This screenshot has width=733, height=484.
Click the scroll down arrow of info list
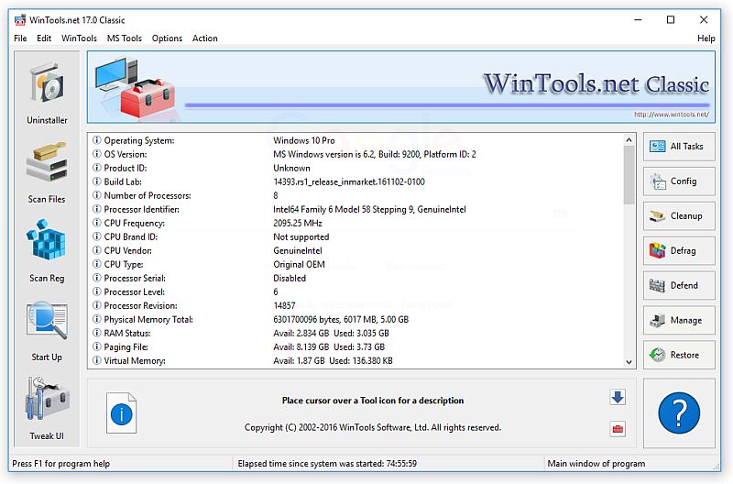click(629, 362)
